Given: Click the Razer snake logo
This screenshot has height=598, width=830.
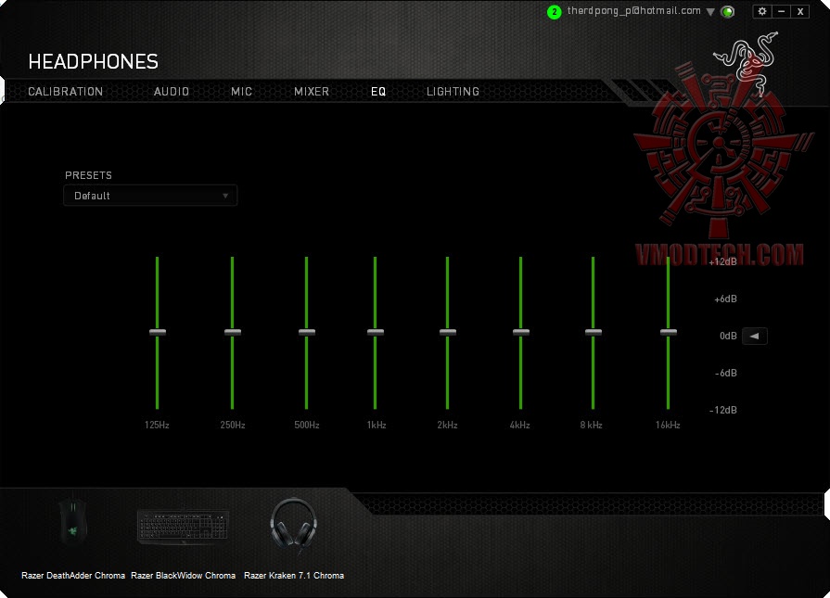Looking at the screenshot, I should pyautogui.click(x=747, y=62).
